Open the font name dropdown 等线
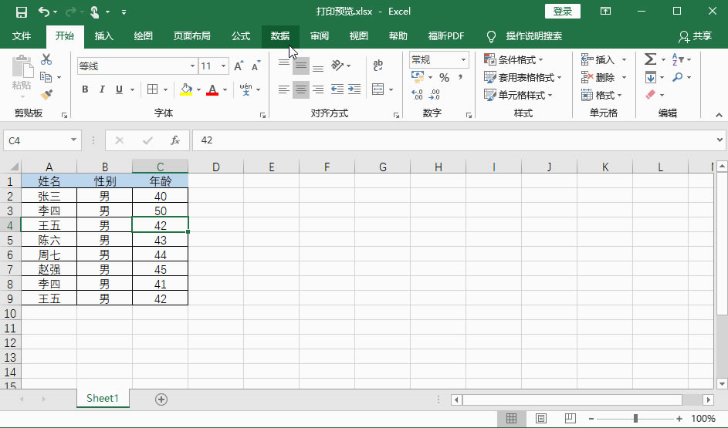This screenshot has width=728, height=428. [192, 66]
